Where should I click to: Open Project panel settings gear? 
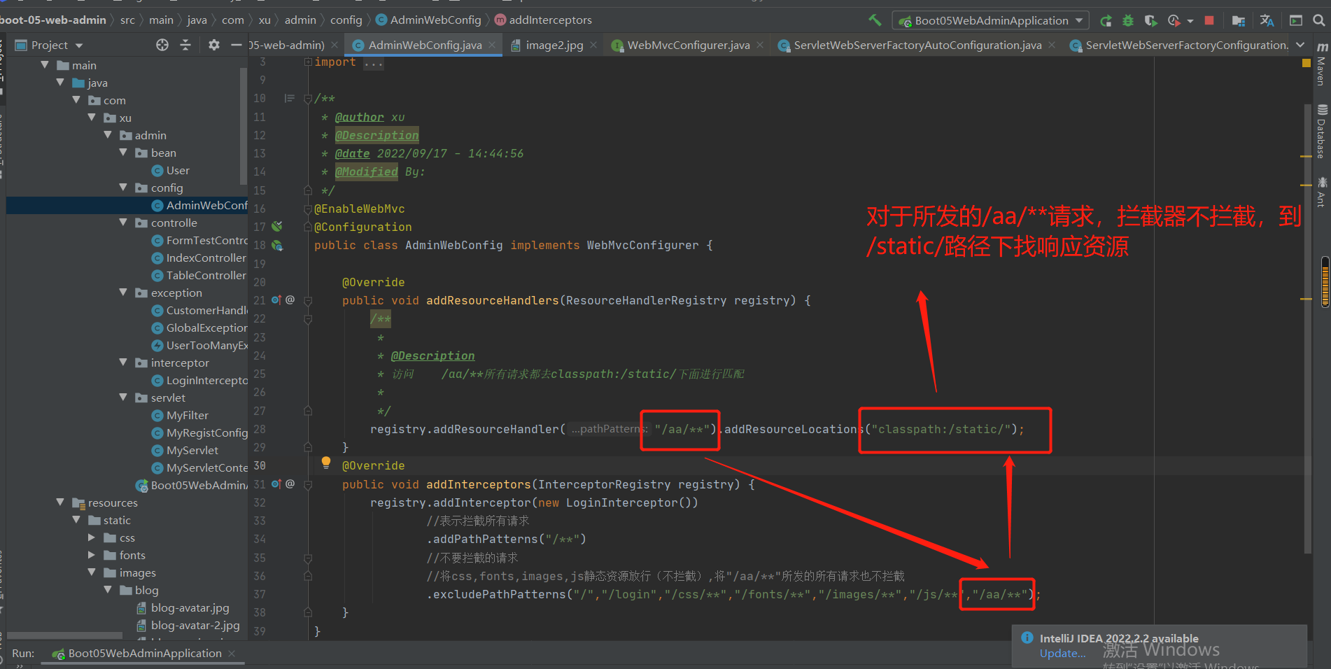[214, 45]
